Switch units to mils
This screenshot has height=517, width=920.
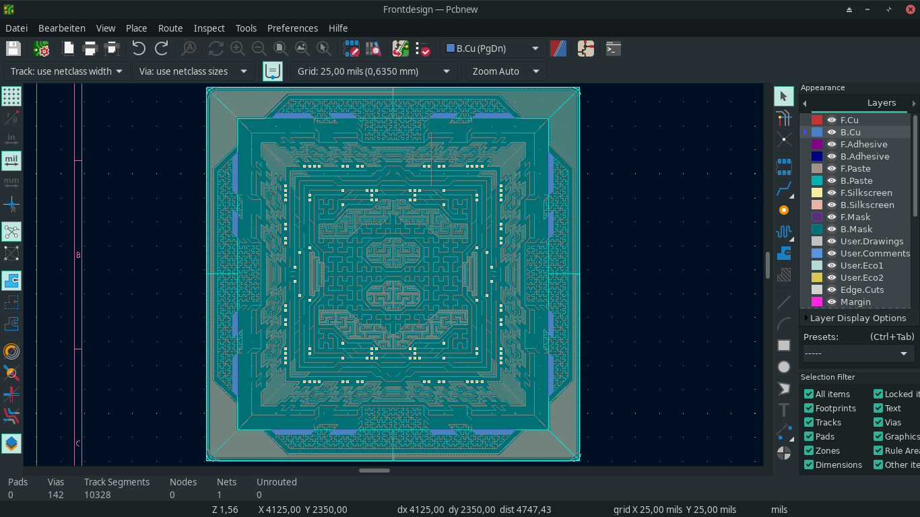click(x=11, y=161)
